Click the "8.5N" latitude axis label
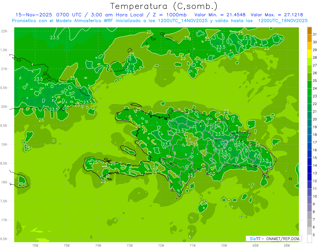322x249 pixels. click(x=4, y=163)
